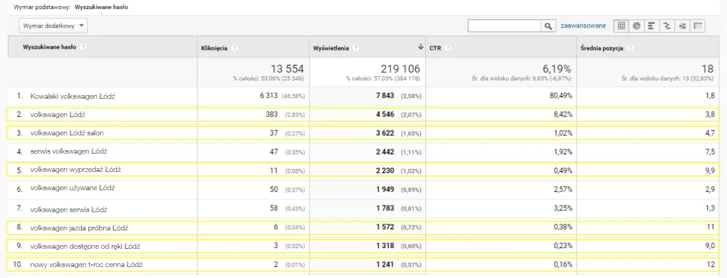Viewport: 727px width, 278px height.
Task: Select the query volkswagen wyprzedaż Łódź
Action: (x=76, y=170)
